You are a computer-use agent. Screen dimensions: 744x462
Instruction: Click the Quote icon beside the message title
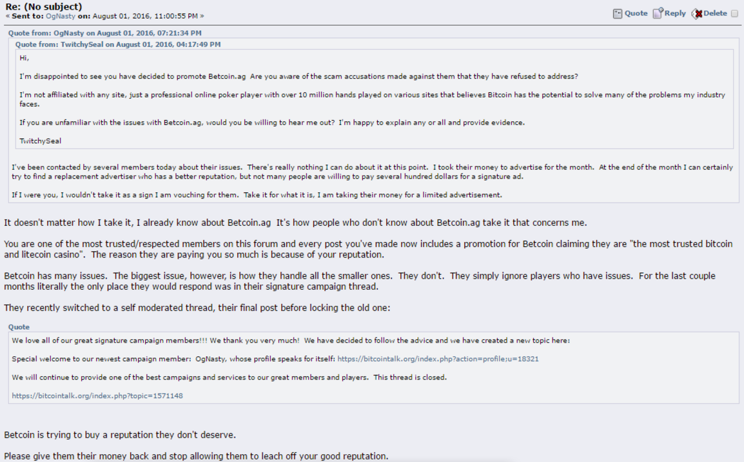(617, 14)
